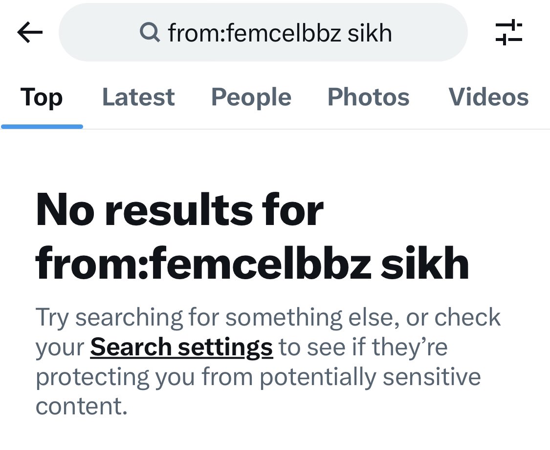Click "protecting you from potentially sensitive" text
Screen dimensions: 550x450
(258, 377)
